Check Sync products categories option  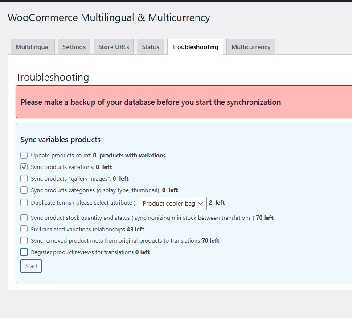tap(24, 190)
